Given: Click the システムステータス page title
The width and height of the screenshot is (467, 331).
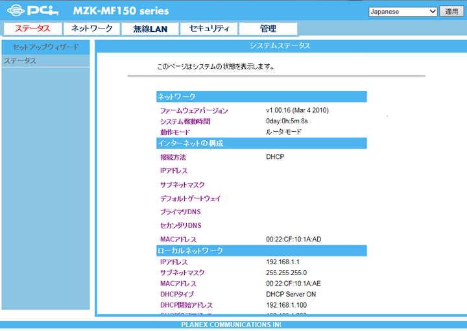Looking at the screenshot, I should 280,45.
